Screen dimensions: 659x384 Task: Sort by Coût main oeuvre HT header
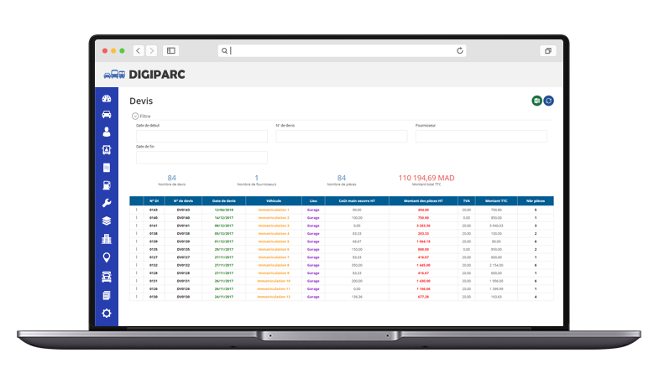[357, 201]
